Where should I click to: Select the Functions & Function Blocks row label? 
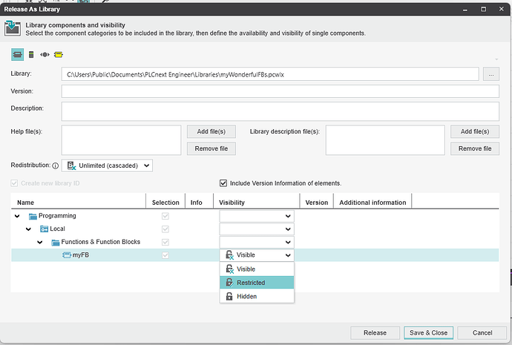[101, 242]
